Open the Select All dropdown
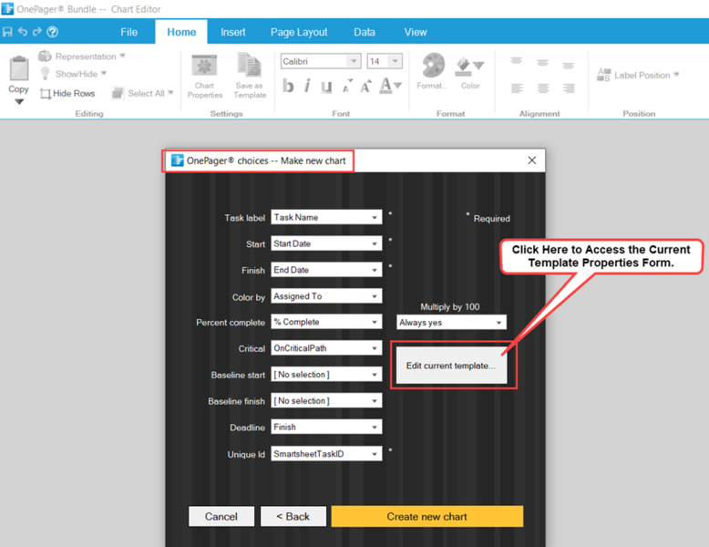709x547 pixels. [x=142, y=93]
